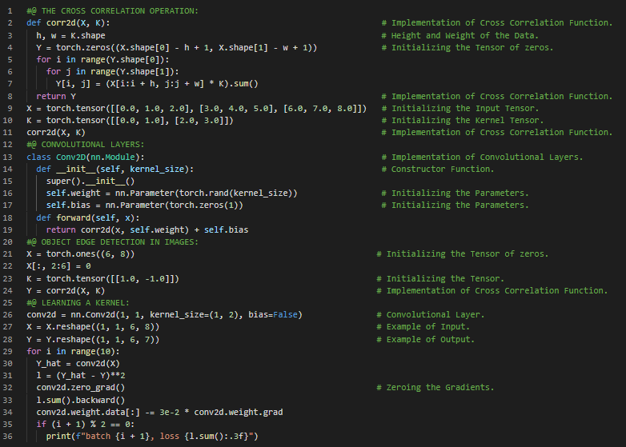626x447 pixels.
Task: Click 'class Conv2D(nn.Module):' declaration
Action: [x=85, y=157]
